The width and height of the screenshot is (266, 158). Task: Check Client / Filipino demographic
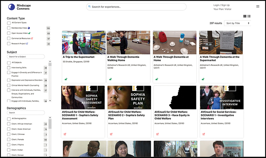coord(9,145)
